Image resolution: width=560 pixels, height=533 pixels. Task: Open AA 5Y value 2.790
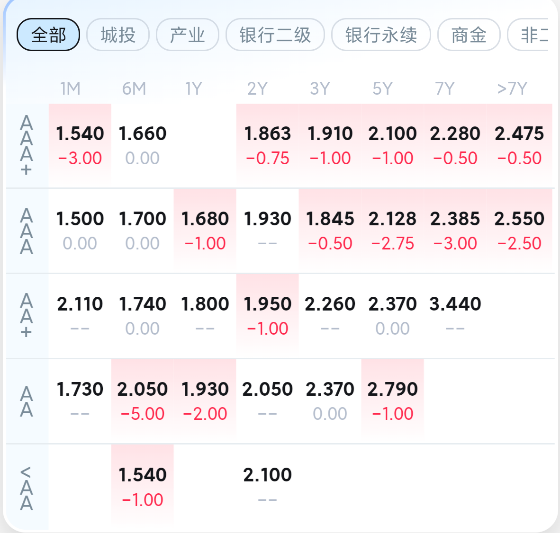392,401
